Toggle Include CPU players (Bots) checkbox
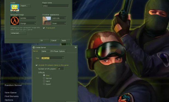Image resolution: width=169 pixels, height=102 pixels. (x=37, y=65)
